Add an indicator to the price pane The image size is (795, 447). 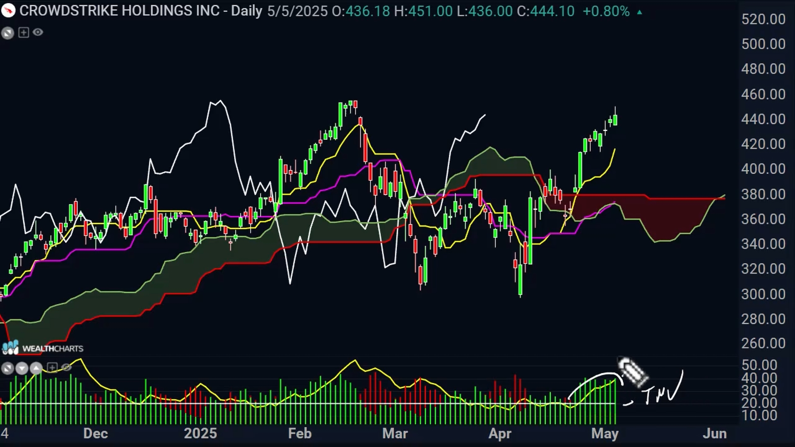(x=24, y=32)
